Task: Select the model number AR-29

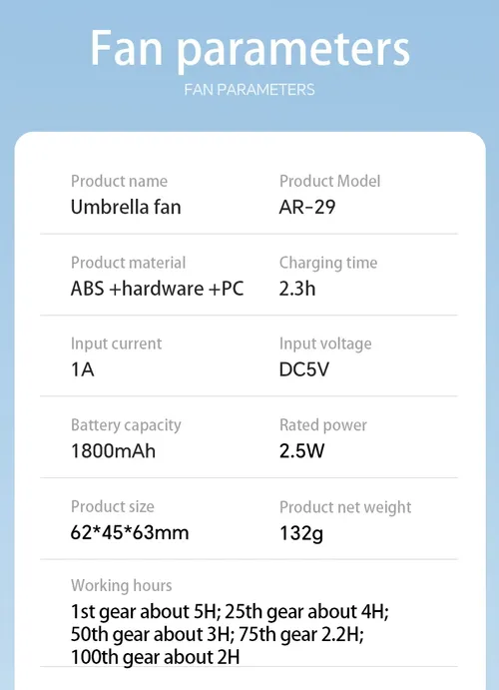Action: 307,207
